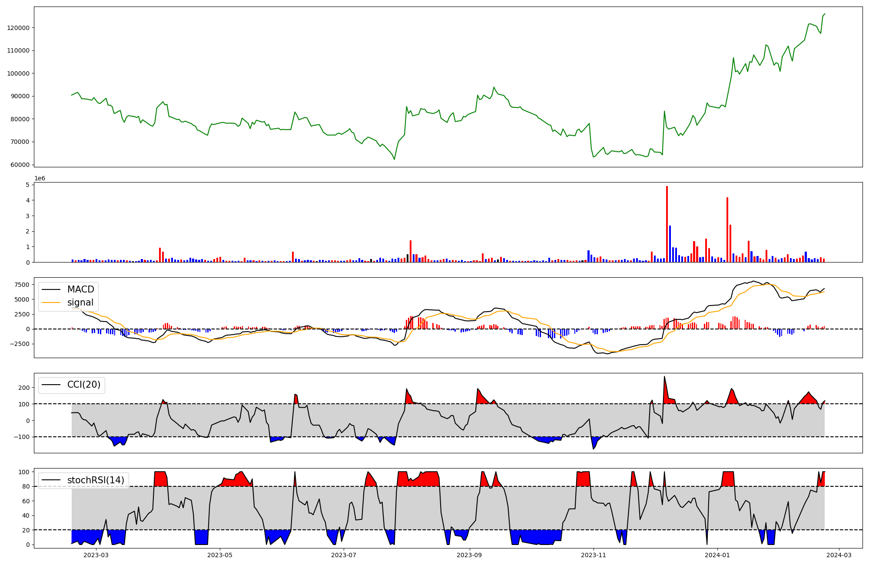Click the 2023-09 date tick label
The width and height of the screenshot is (869, 565).
469,555
